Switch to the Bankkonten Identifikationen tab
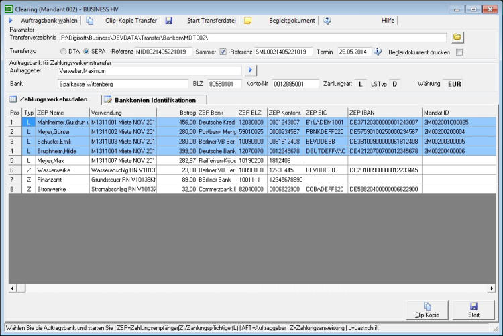The image size is (503, 336). tap(154, 100)
